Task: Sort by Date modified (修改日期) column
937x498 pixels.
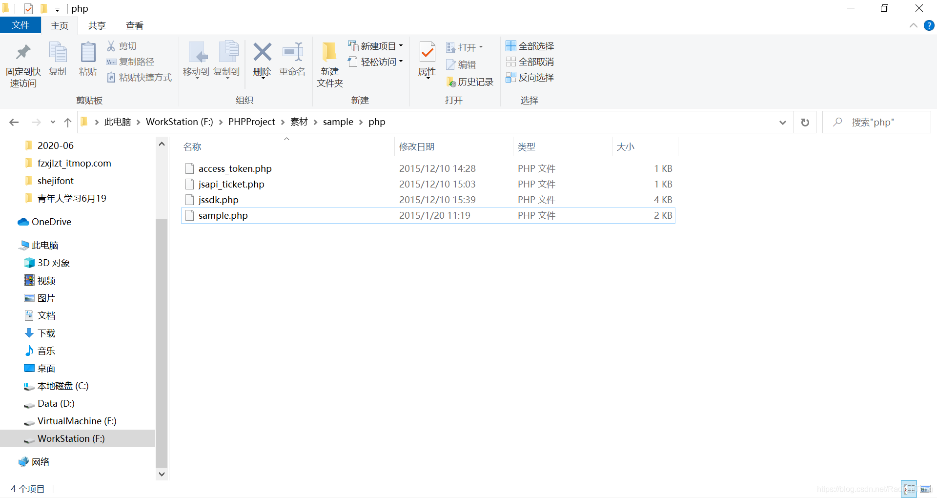Action: click(453, 146)
